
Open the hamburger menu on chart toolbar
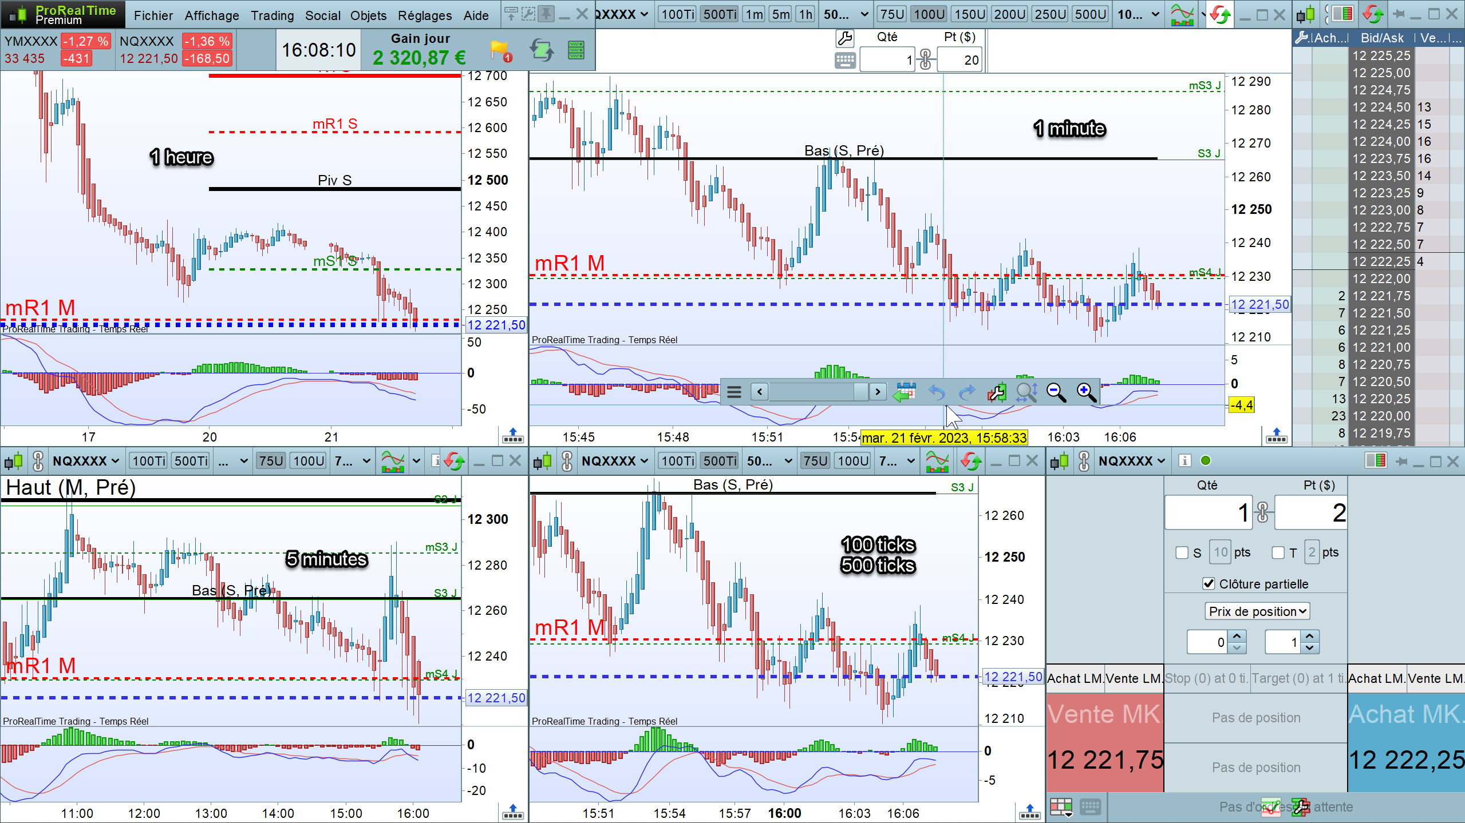pyautogui.click(x=734, y=392)
